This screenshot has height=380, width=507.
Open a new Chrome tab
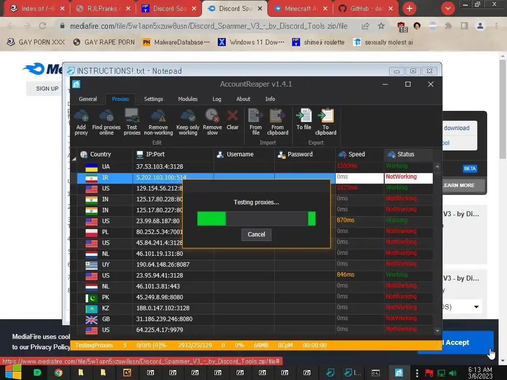tap(409, 8)
